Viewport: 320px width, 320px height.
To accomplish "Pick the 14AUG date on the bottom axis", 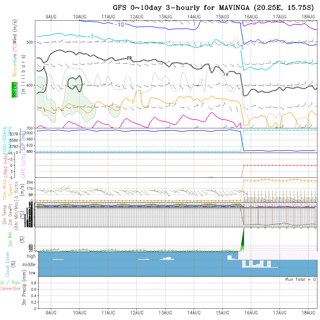I will [194, 313].
